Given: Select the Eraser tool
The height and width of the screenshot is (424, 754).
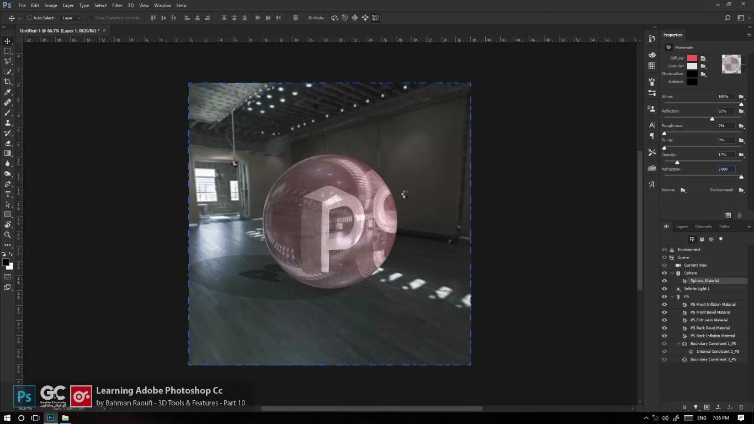Looking at the screenshot, I should point(8,143).
